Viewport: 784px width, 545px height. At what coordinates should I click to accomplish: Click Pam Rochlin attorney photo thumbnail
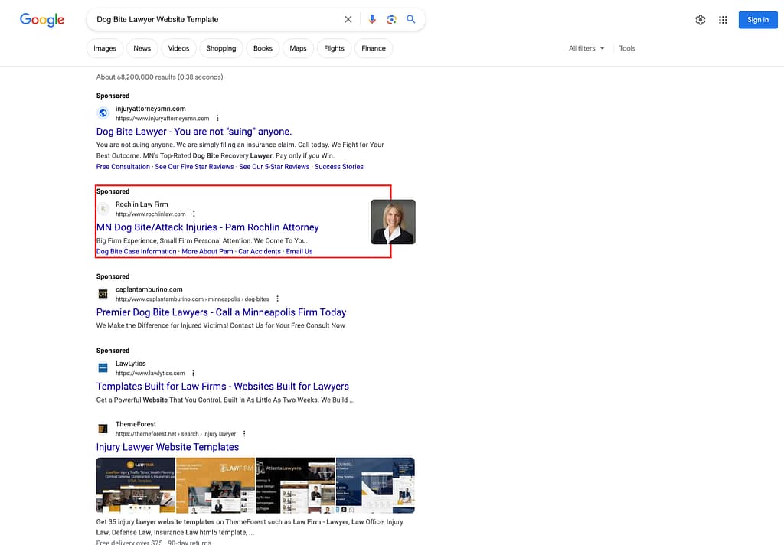coord(393,222)
